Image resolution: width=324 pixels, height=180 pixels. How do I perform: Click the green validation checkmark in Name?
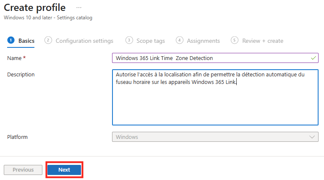314,58
